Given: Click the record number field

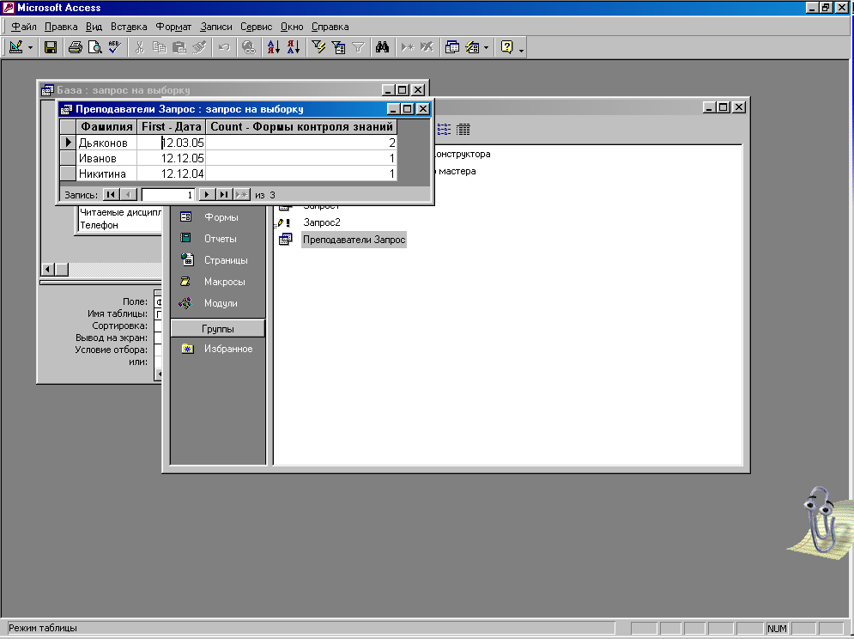Looking at the screenshot, I should click(x=167, y=195).
